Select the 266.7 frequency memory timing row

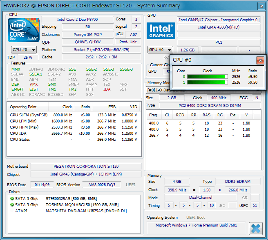pyautogui.click(x=203, y=136)
